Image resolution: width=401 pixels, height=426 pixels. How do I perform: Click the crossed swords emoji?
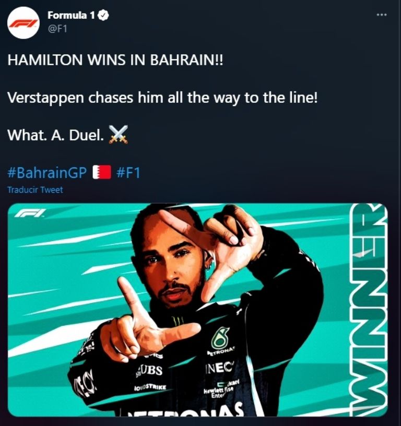coord(119,134)
